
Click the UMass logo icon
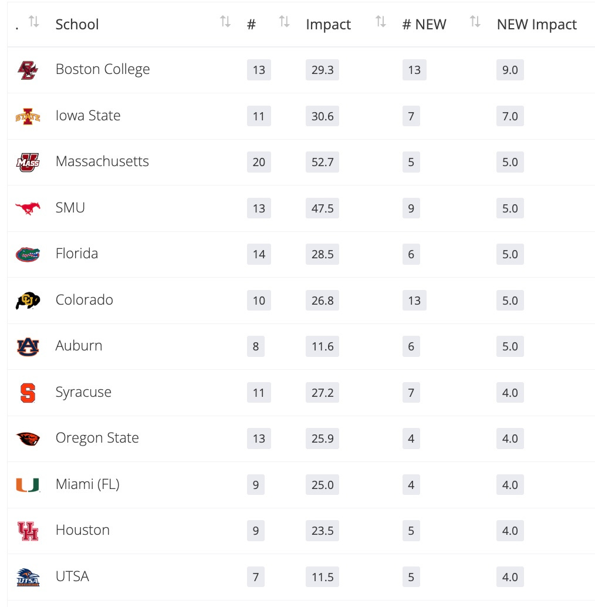[x=28, y=162]
